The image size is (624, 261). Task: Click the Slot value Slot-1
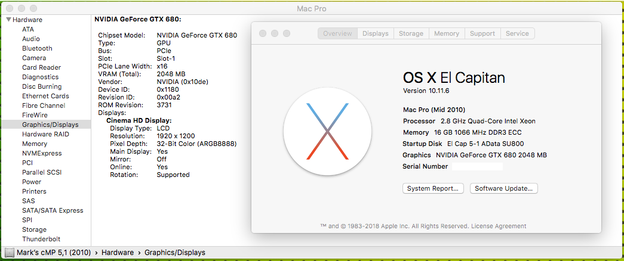pos(166,58)
